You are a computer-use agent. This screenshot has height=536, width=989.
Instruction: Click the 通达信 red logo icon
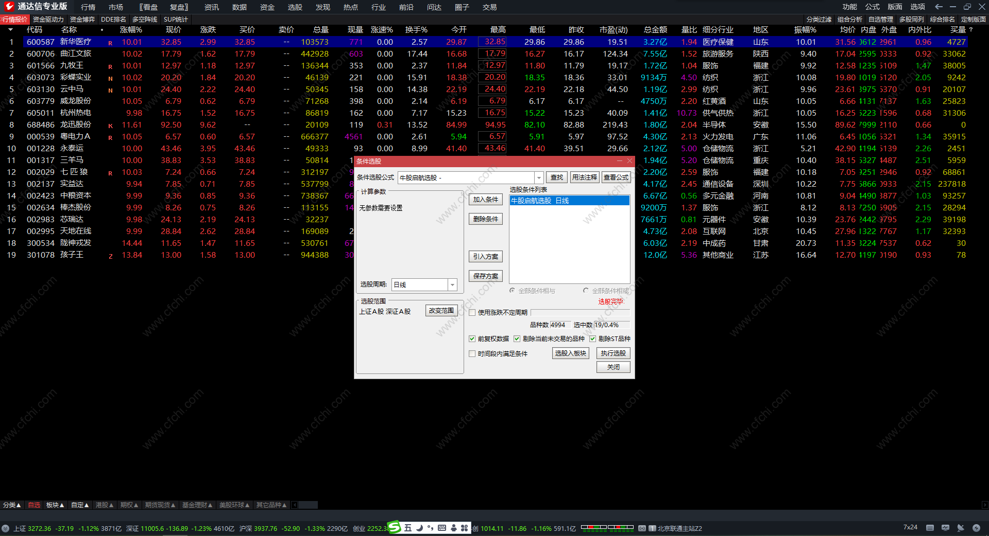click(x=9, y=6)
